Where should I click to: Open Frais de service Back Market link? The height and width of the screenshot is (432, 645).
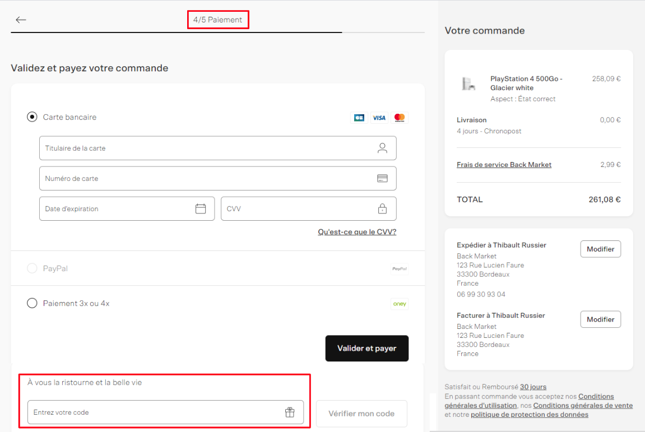tap(504, 165)
